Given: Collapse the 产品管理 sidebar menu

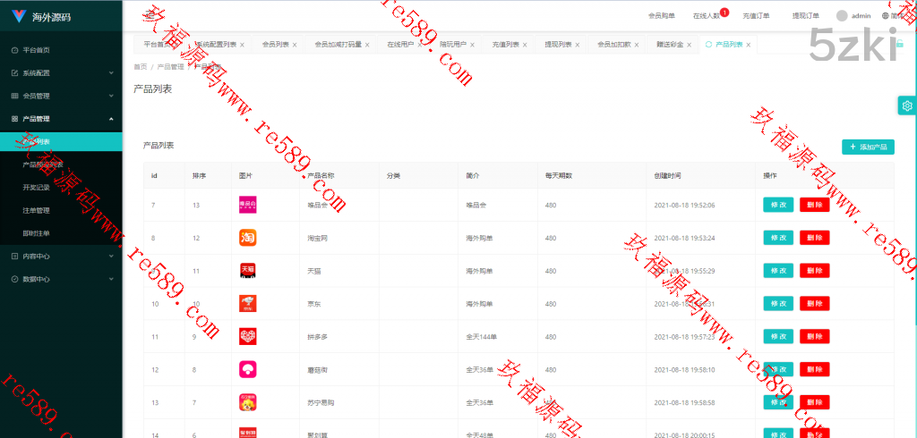Looking at the screenshot, I should coord(61,118).
